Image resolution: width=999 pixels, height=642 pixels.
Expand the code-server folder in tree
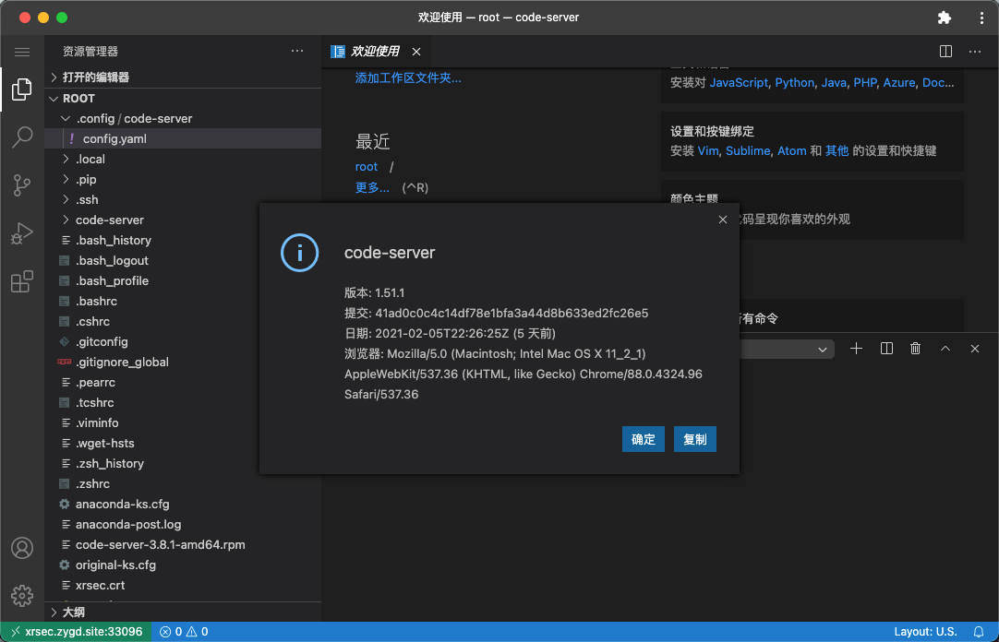pyautogui.click(x=151, y=220)
